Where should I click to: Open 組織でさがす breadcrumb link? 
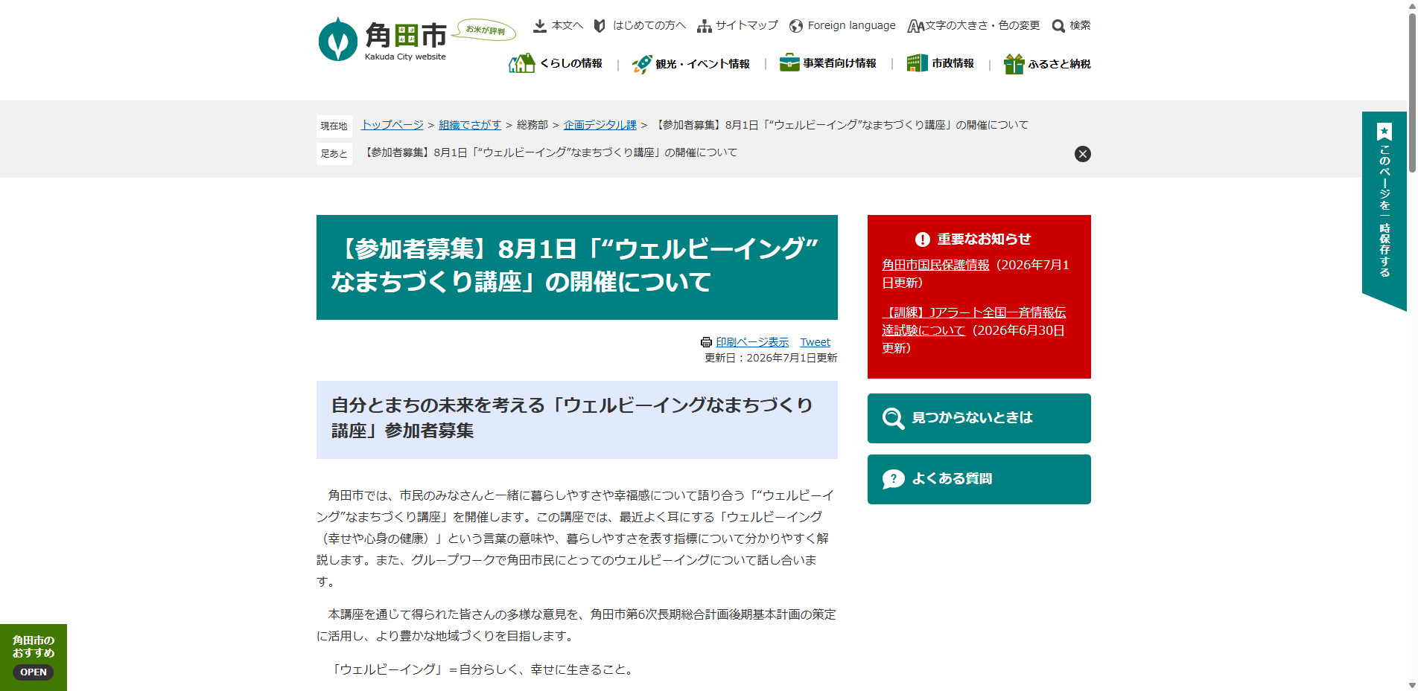click(470, 125)
